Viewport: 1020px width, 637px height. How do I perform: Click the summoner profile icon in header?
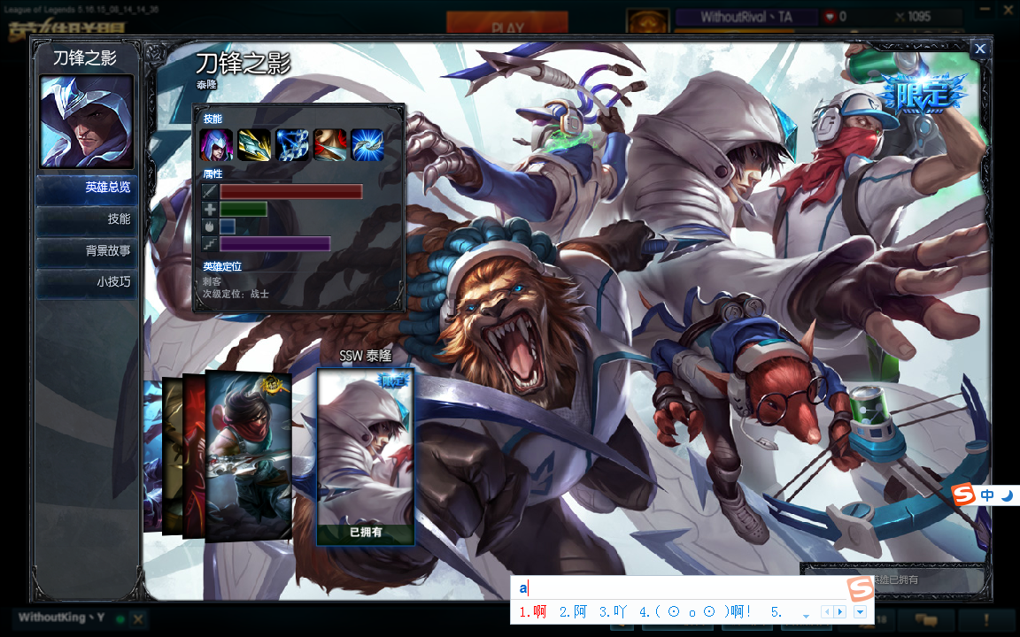(647, 21)
